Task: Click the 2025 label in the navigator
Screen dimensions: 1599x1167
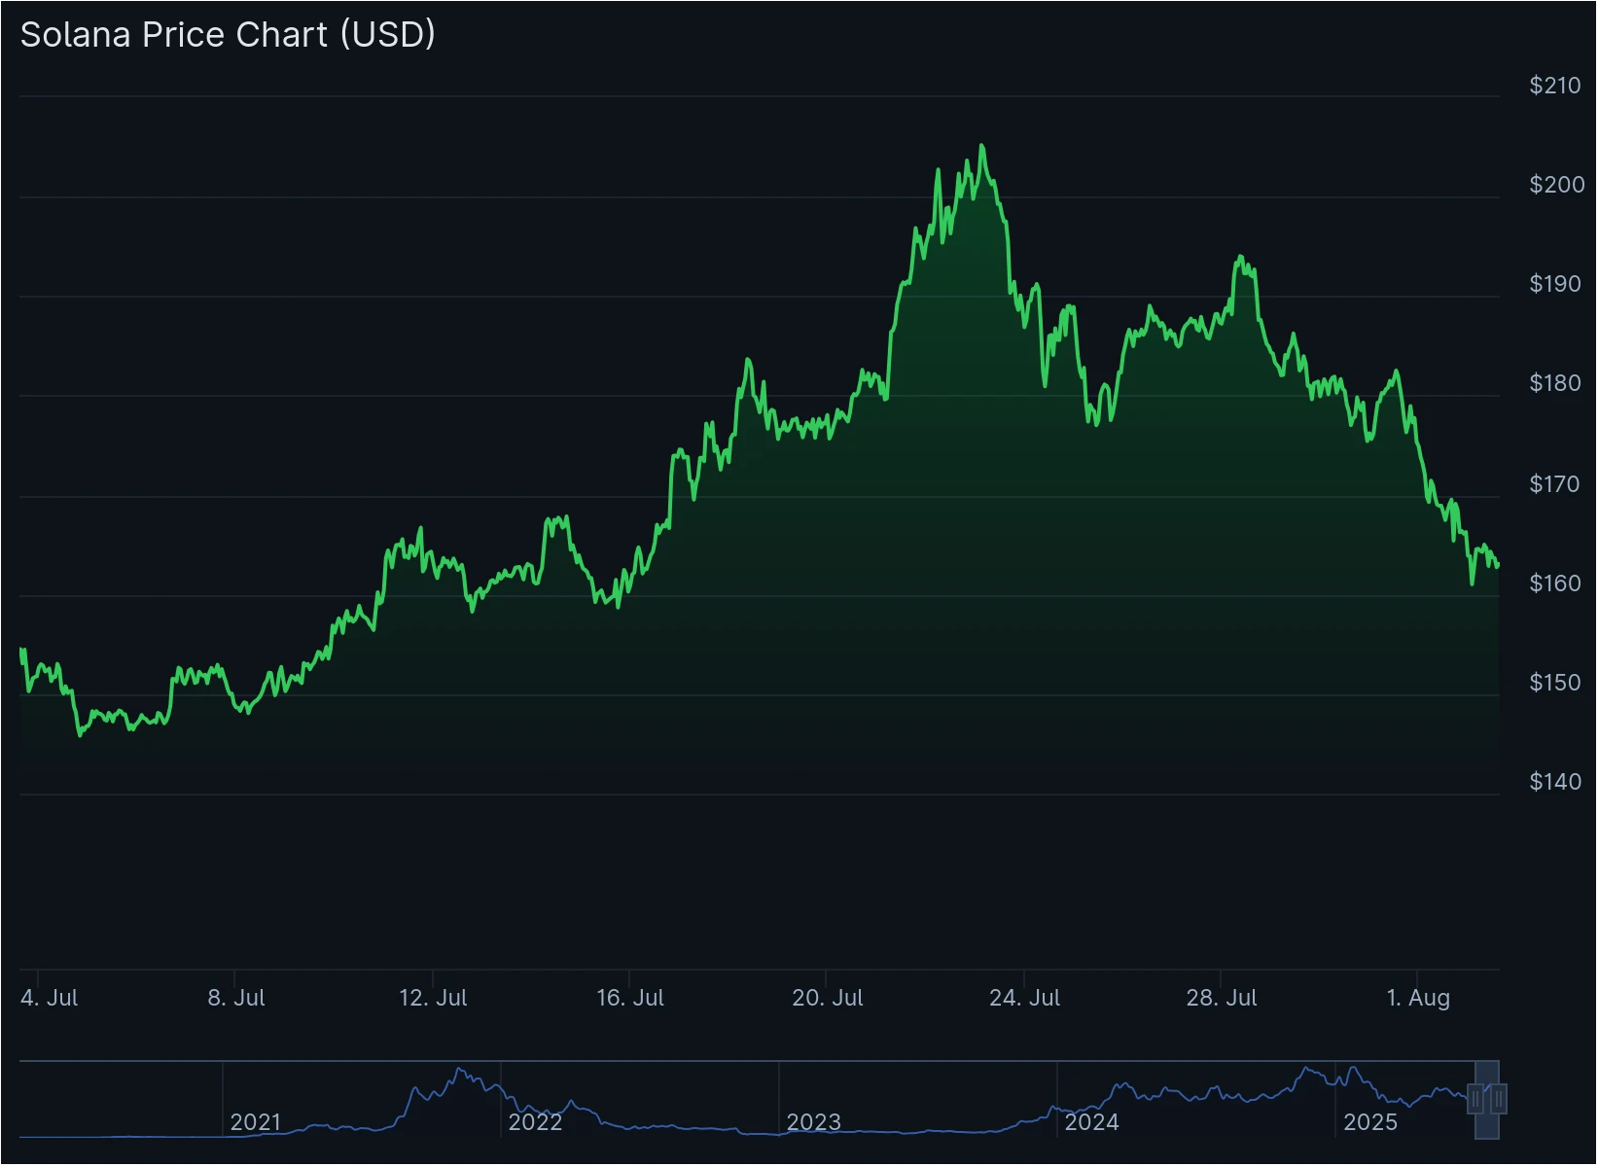Action: [1369, 1122]
